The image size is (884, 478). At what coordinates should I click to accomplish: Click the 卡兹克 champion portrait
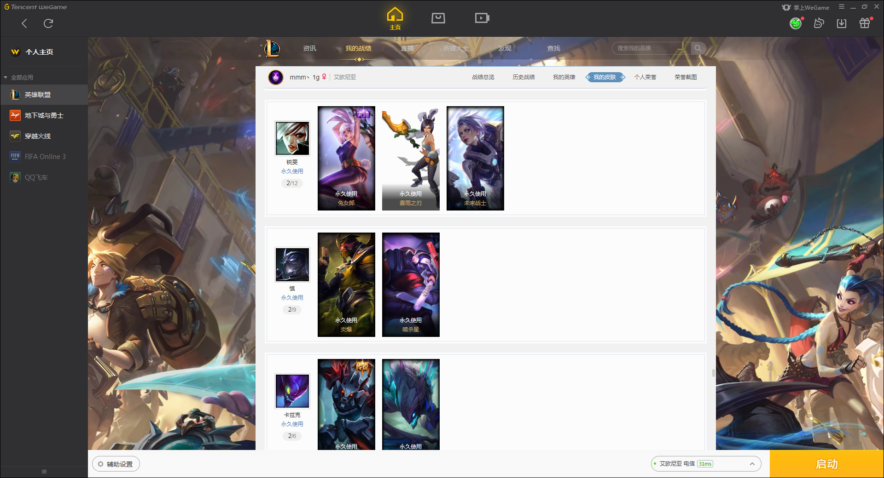pyautogui.click(x=292, y=391)
